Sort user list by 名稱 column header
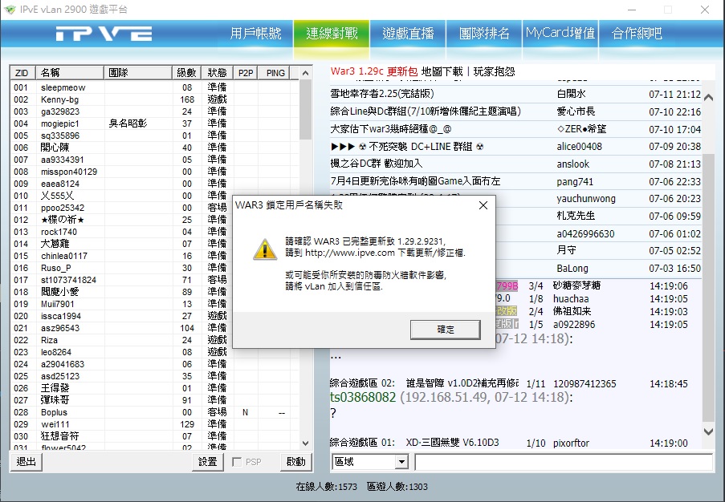Image resolution: width=725 pixels, height=502 pixels. (x=69, y=73)
